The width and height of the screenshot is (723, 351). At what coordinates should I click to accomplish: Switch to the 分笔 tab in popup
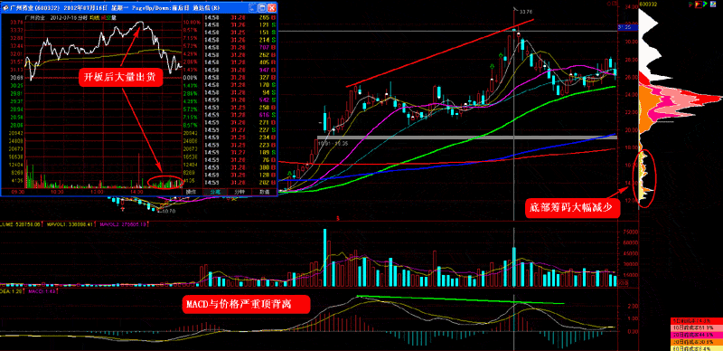pyautogui.click(x=215, y=191)
